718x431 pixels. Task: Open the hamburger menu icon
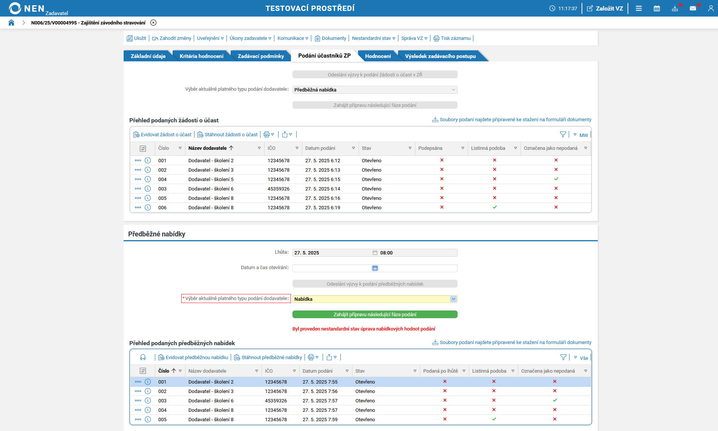tap(638, 8)
